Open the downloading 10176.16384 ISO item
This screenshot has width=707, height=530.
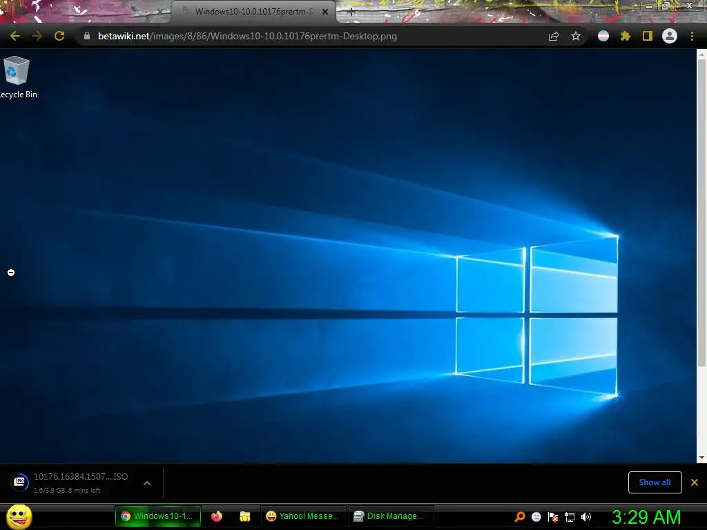coord(81,482)
